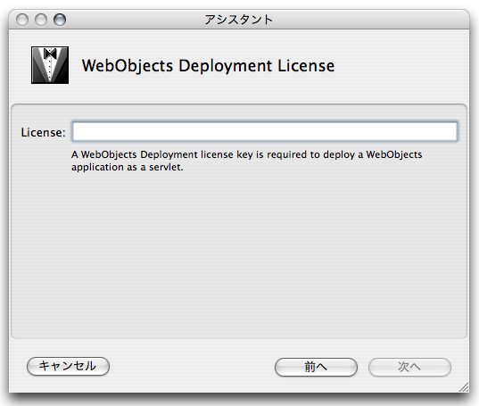
Task: Click empty footer space between キャンセル and 前へ
Action: [192, 367]
